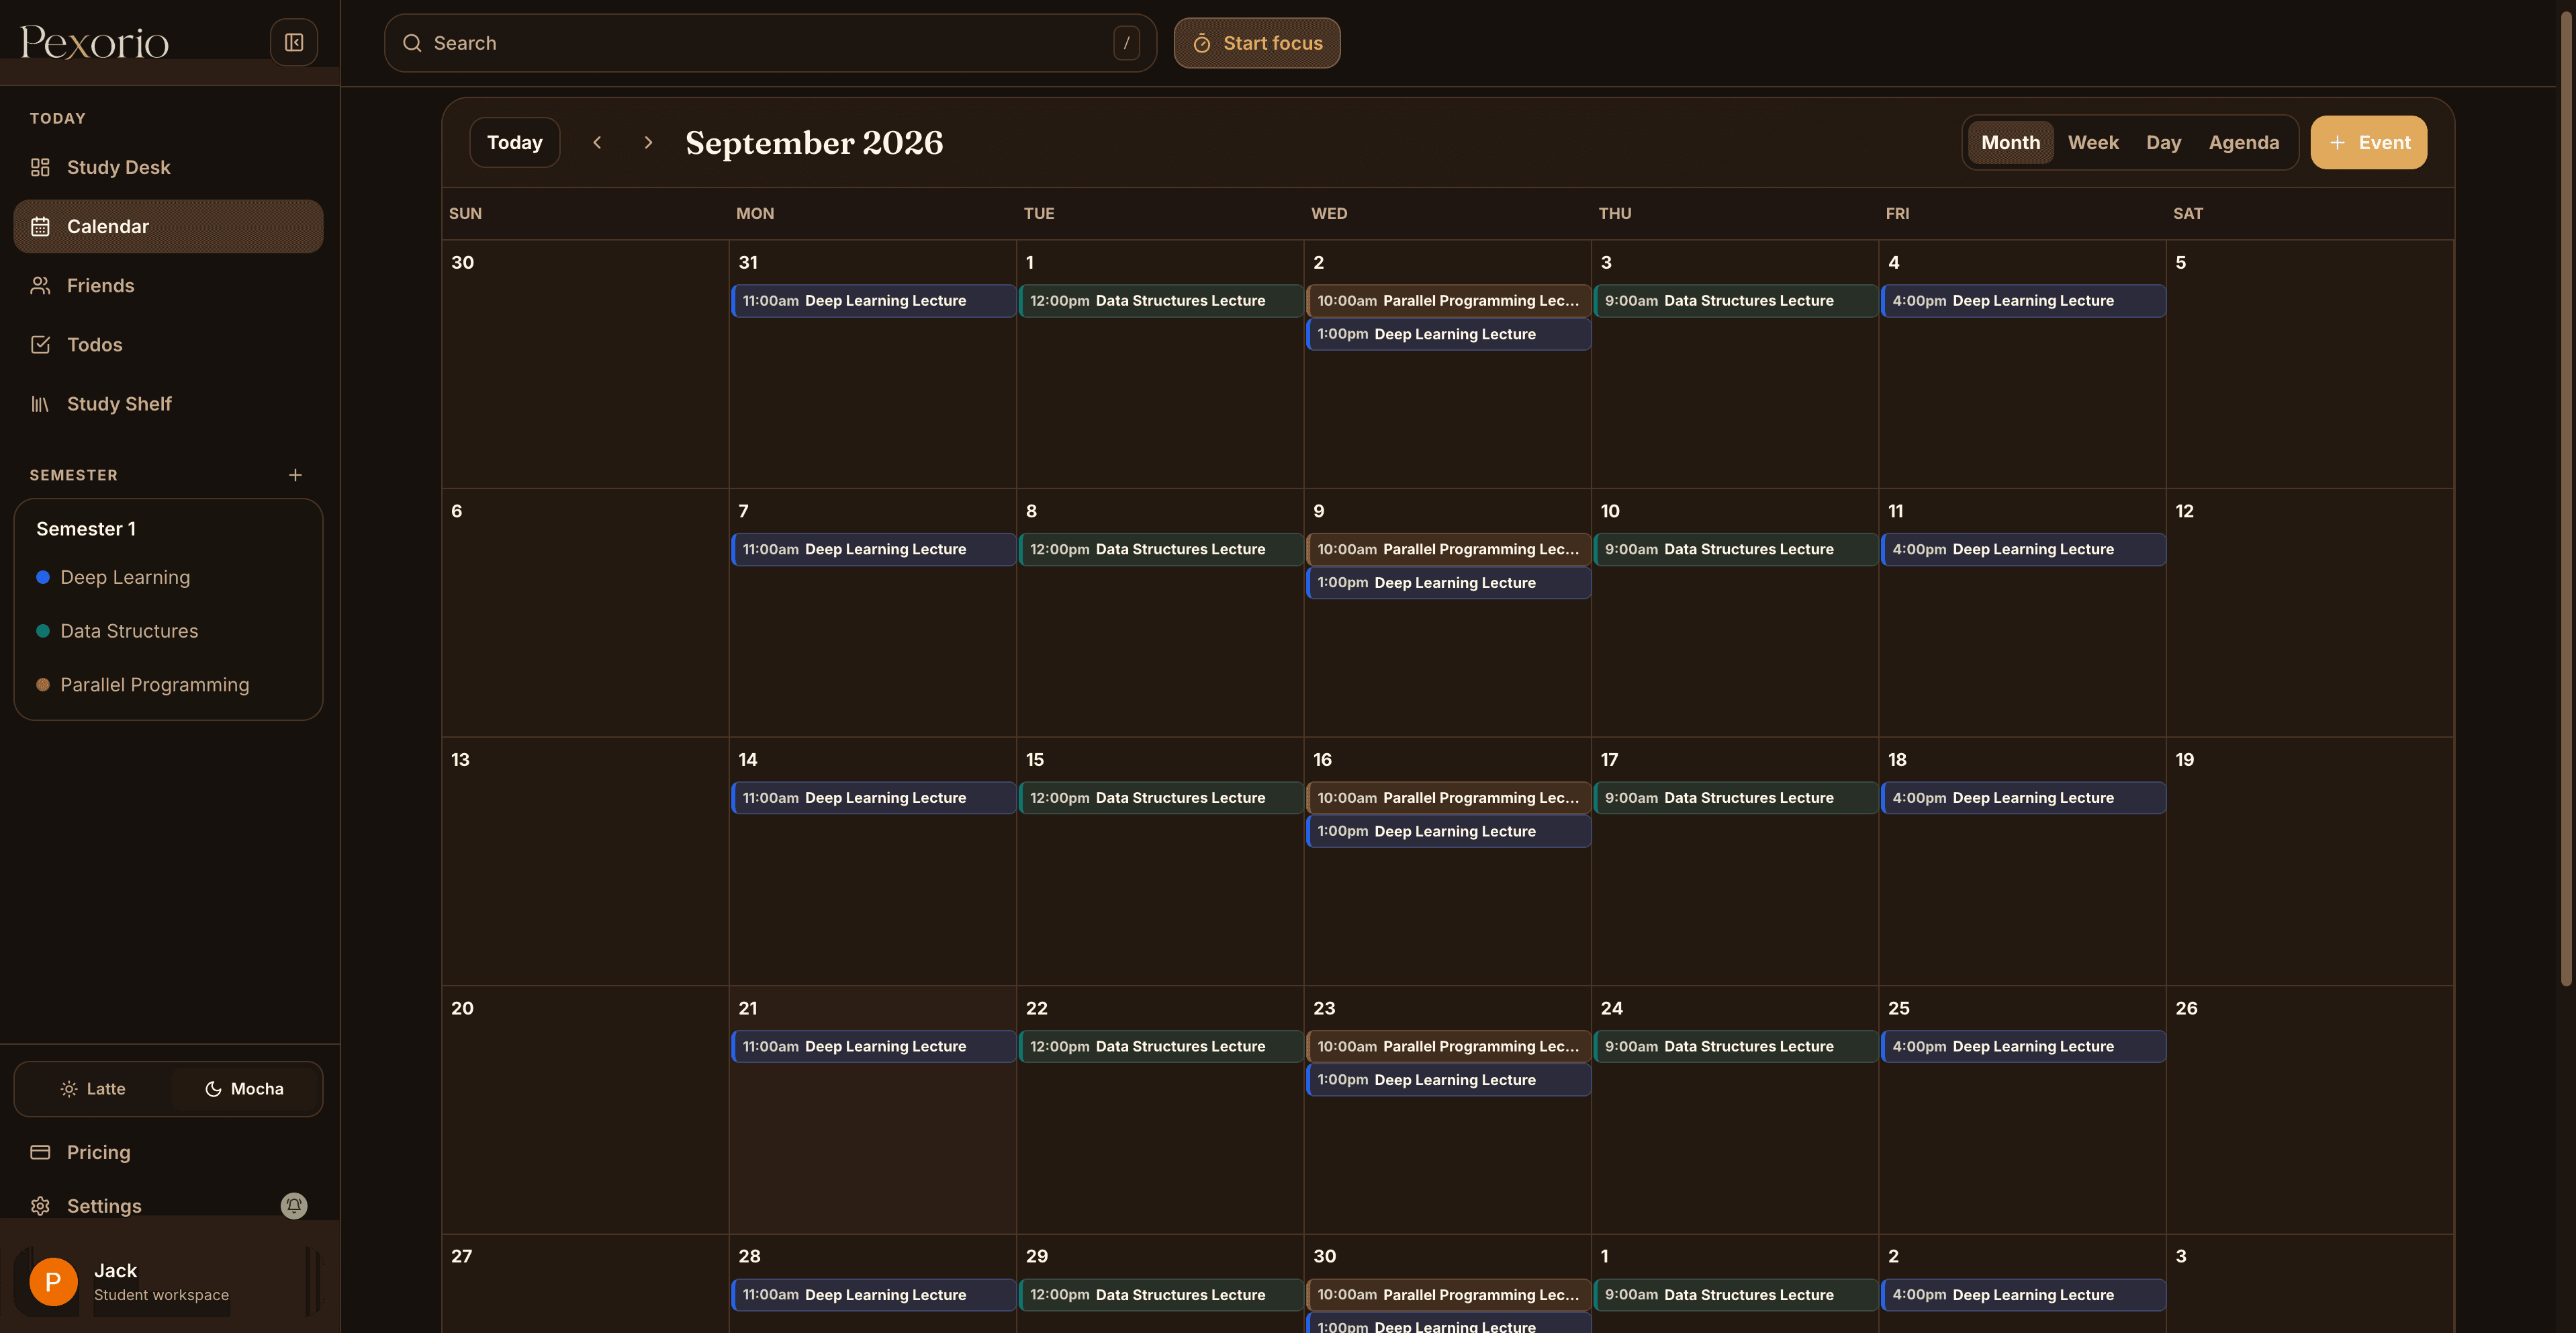The image size is (2576, 1333).
Task: Click the Friends people icon
Action: point(40,286)
